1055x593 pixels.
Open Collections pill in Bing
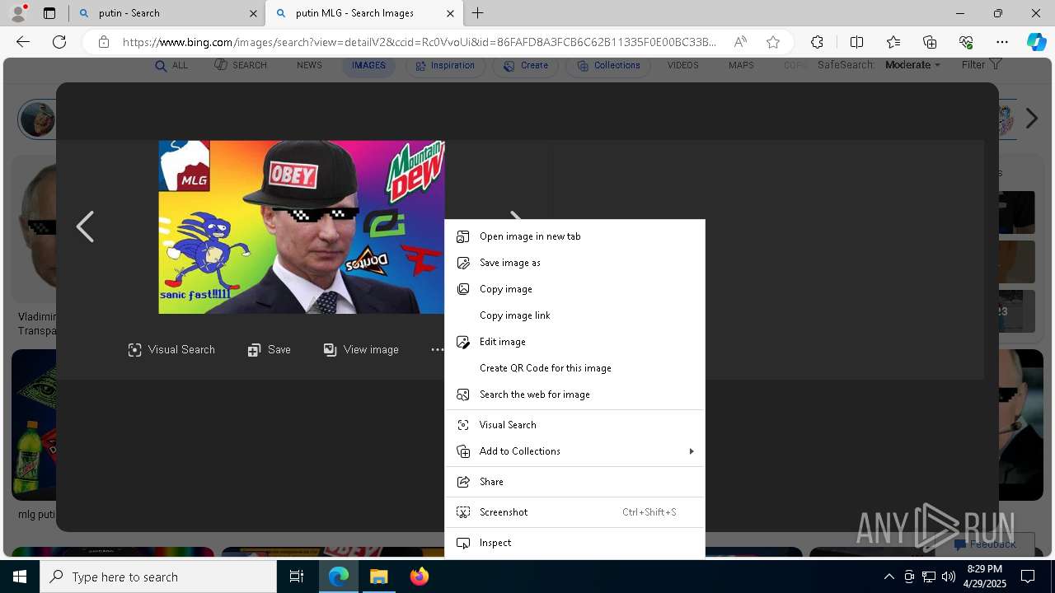click(607, 65)
